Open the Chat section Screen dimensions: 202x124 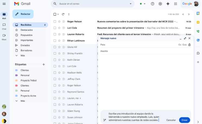tap(4, 26)
